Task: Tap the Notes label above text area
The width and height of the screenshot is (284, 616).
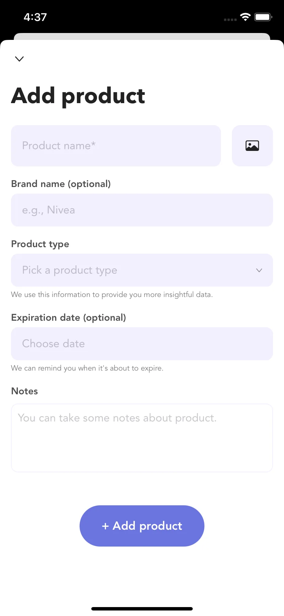Action: tap(25, 391)
